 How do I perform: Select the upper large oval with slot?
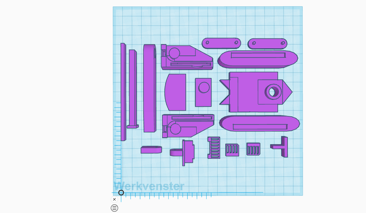pos(258,59)
